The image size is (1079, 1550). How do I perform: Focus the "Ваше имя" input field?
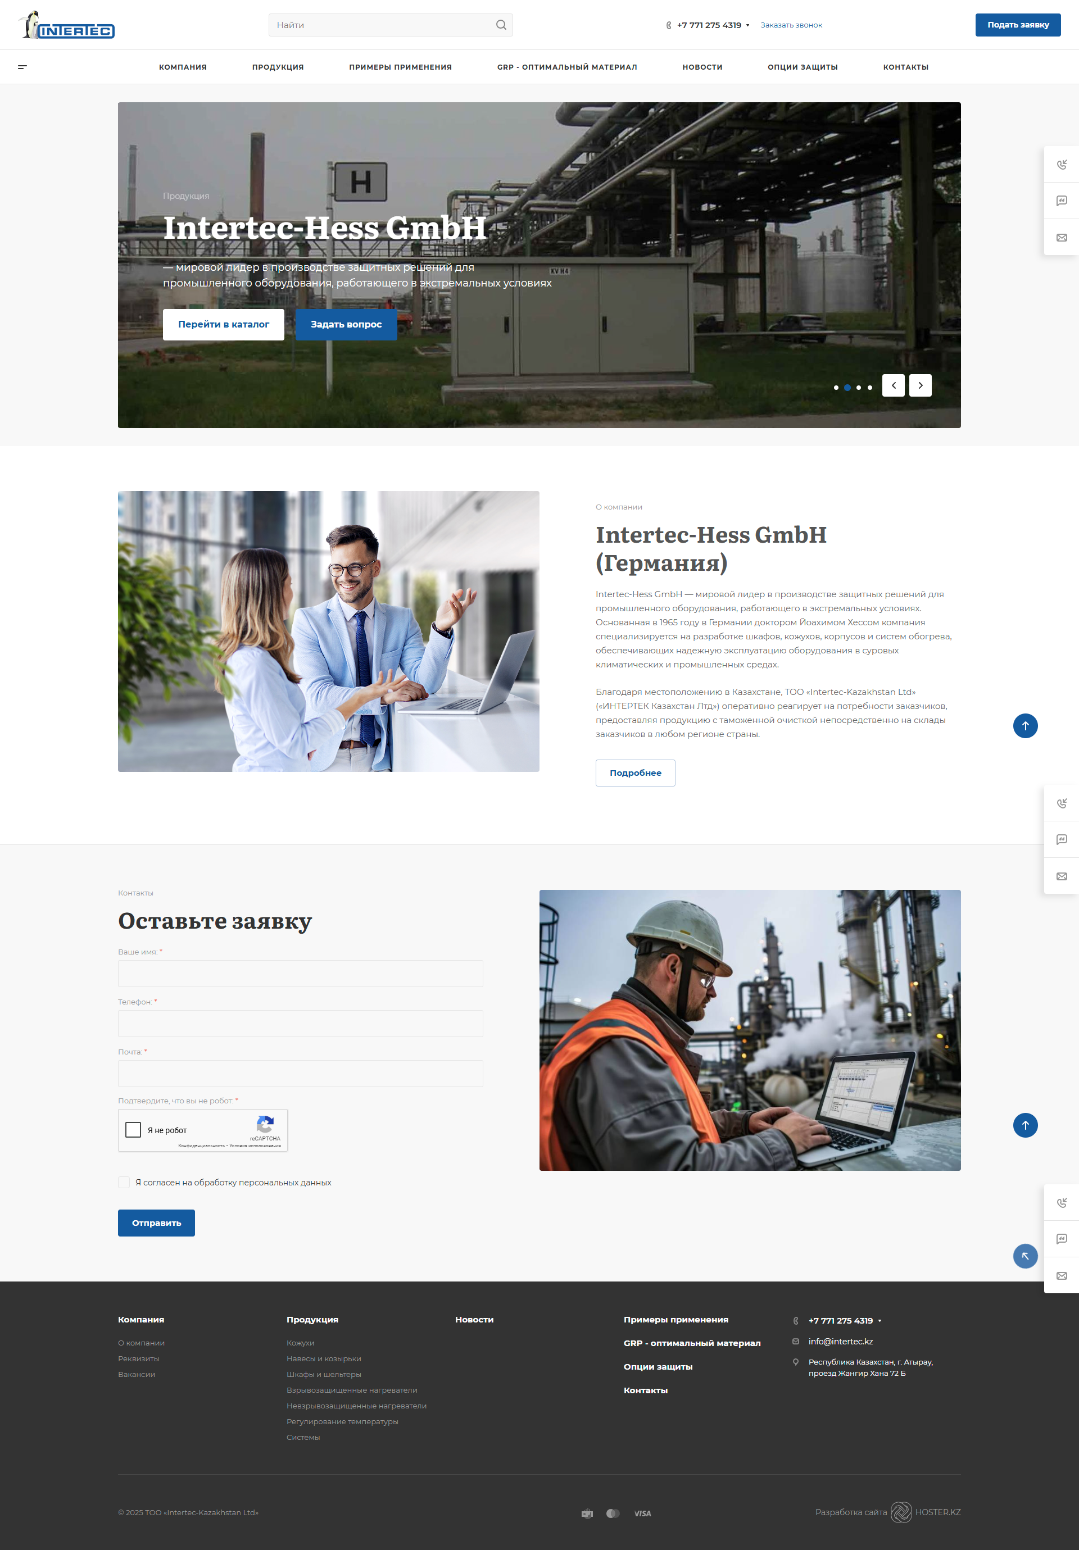(301, 974)
